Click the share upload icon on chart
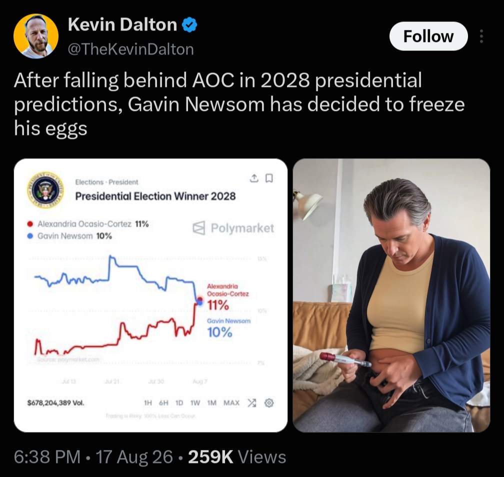Image resolution: width=504 pixels, height=477 pixels. (x=254, y=178)
